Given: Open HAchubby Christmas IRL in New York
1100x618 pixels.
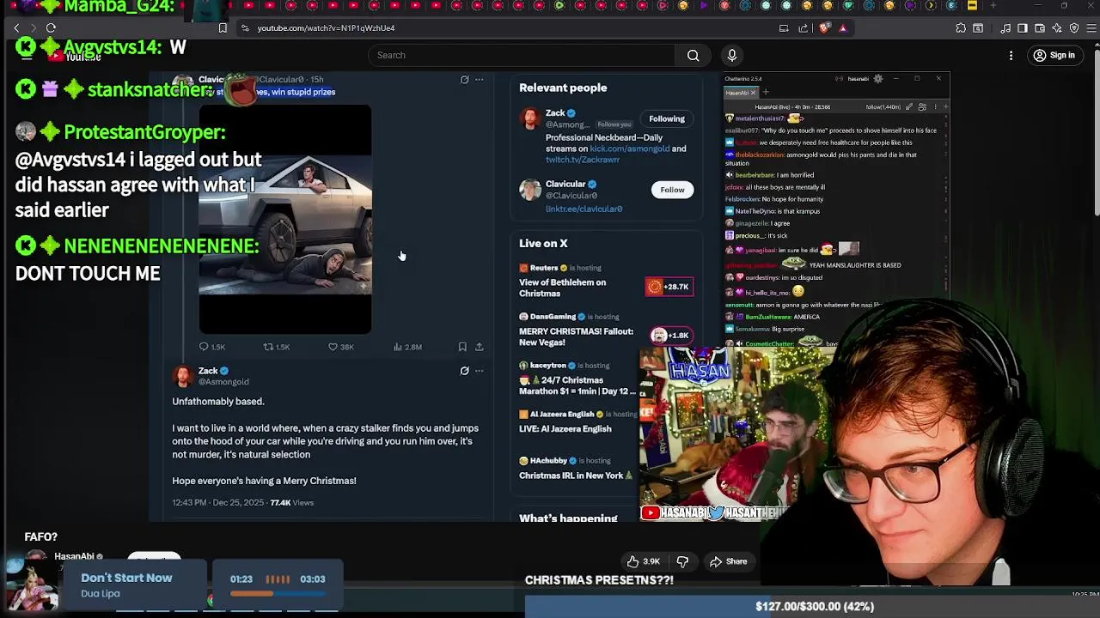Looking at the screenshot, I should [x=576, y=476].
